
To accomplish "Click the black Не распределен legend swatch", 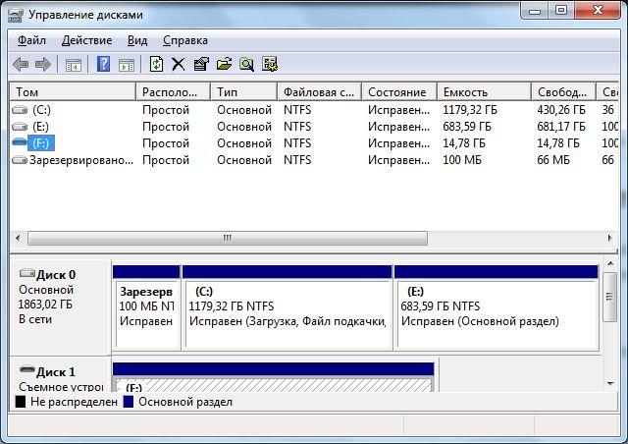I will pos(21,402).
